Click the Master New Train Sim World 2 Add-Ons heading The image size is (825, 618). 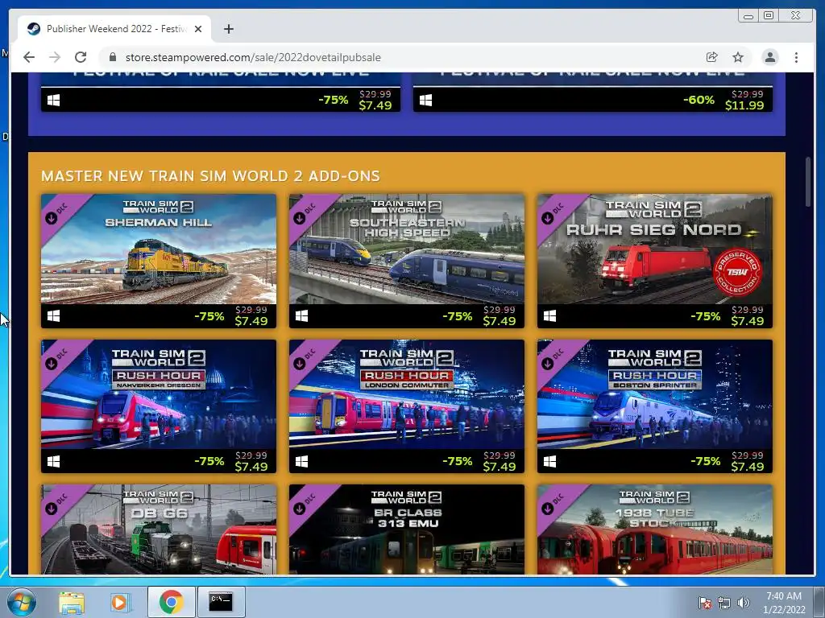[210, 175]
